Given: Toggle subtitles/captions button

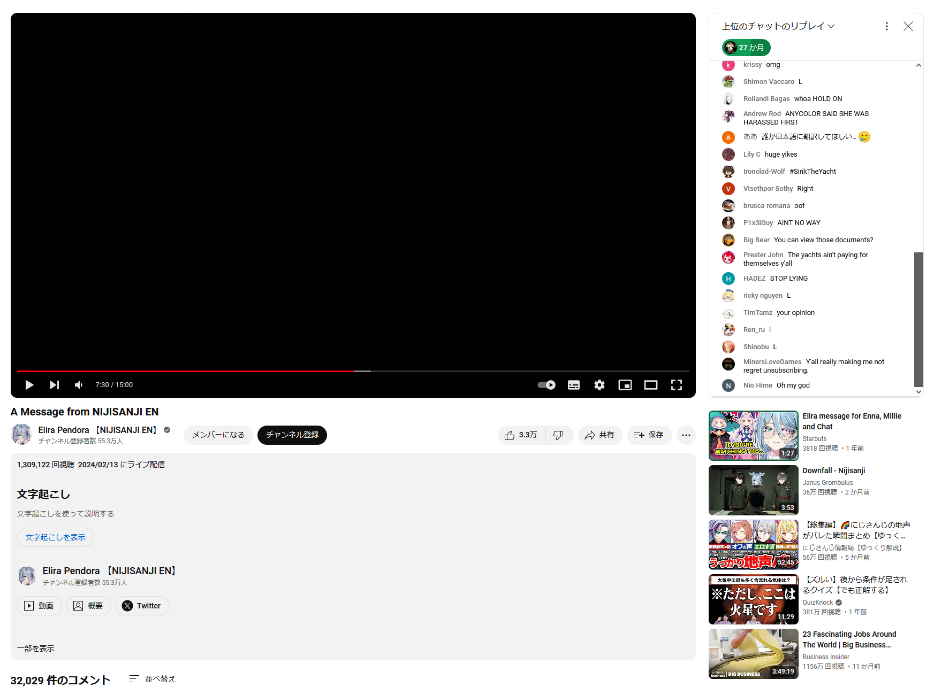Looking at the screenshot, I should coord(574,385).
